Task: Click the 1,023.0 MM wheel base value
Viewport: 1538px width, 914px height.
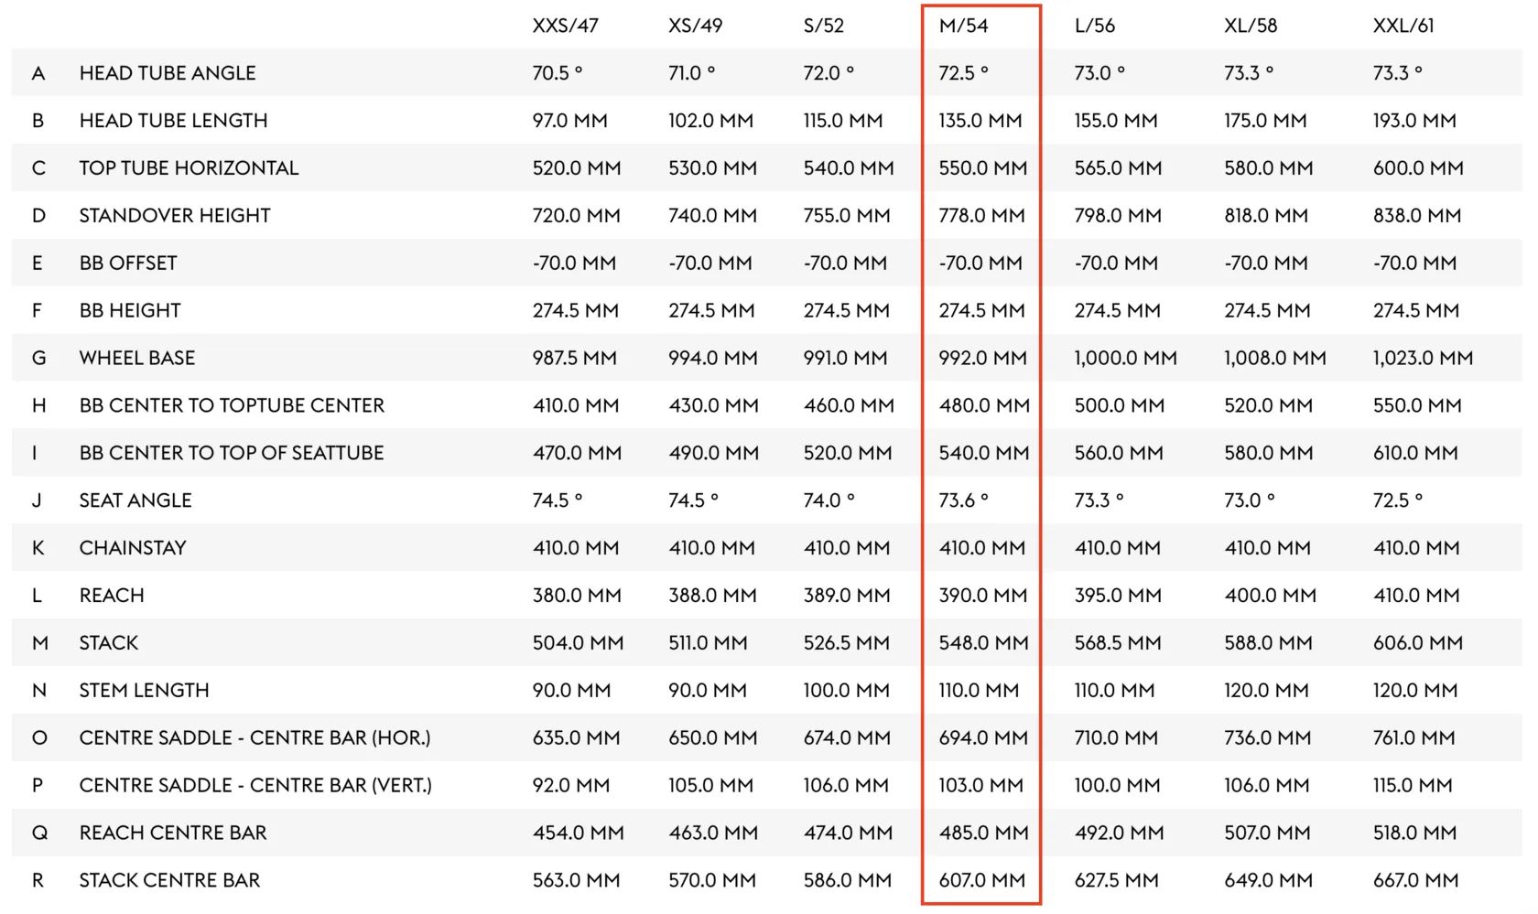Action: (1423, 358)
